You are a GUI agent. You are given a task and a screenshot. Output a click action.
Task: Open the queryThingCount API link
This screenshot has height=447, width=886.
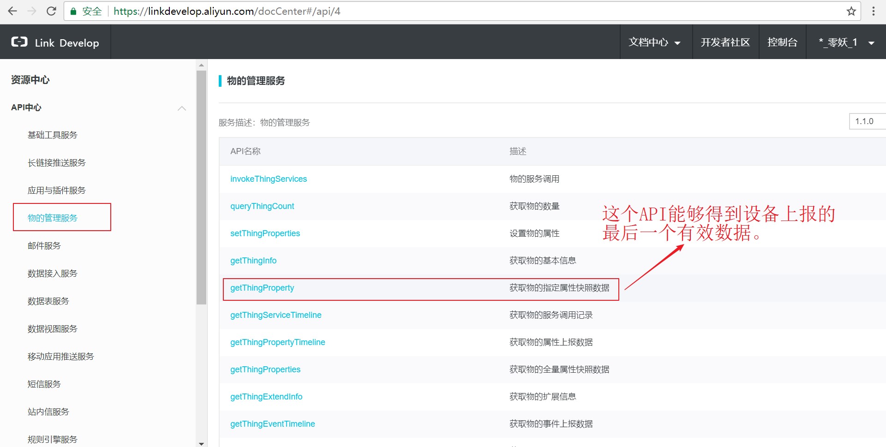[262, 206]
